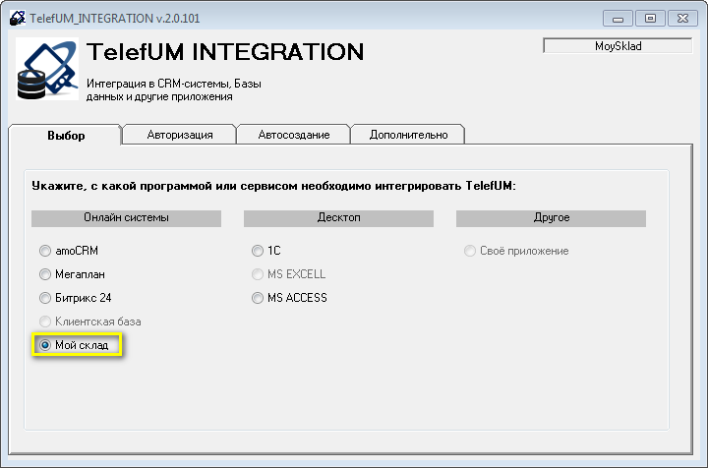Viewport: 708px width, 468px height.
Task: Close the TelefUM_INTEGRATION window
Action: (x=682, y=19)
